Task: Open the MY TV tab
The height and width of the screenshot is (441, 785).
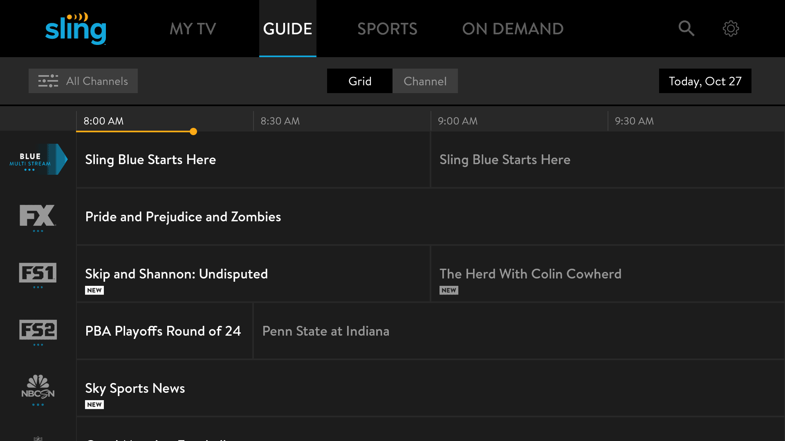Action: click(193, 29)
